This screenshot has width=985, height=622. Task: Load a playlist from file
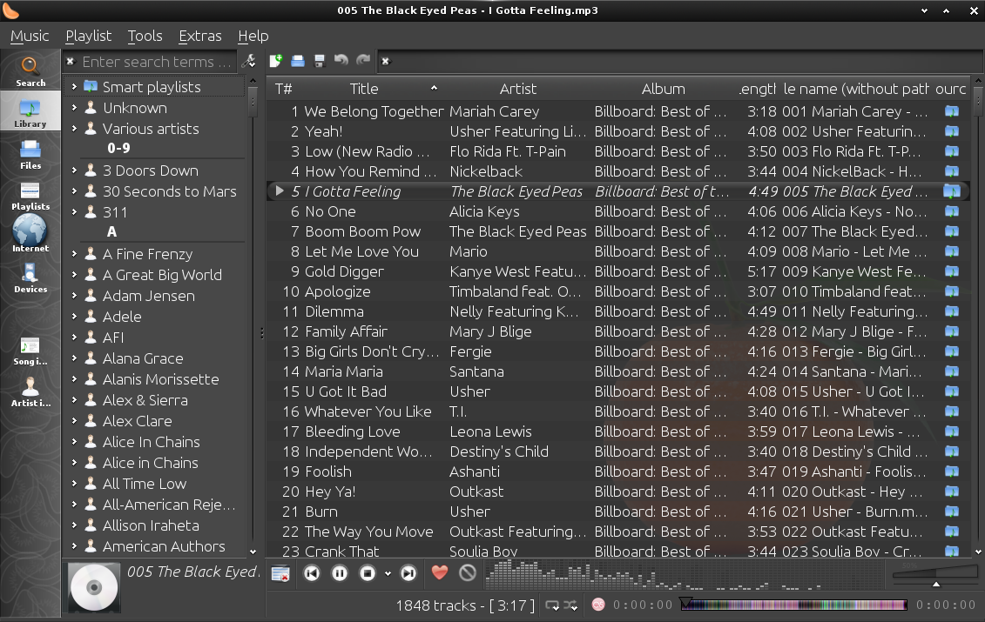[x=298, y=60]
